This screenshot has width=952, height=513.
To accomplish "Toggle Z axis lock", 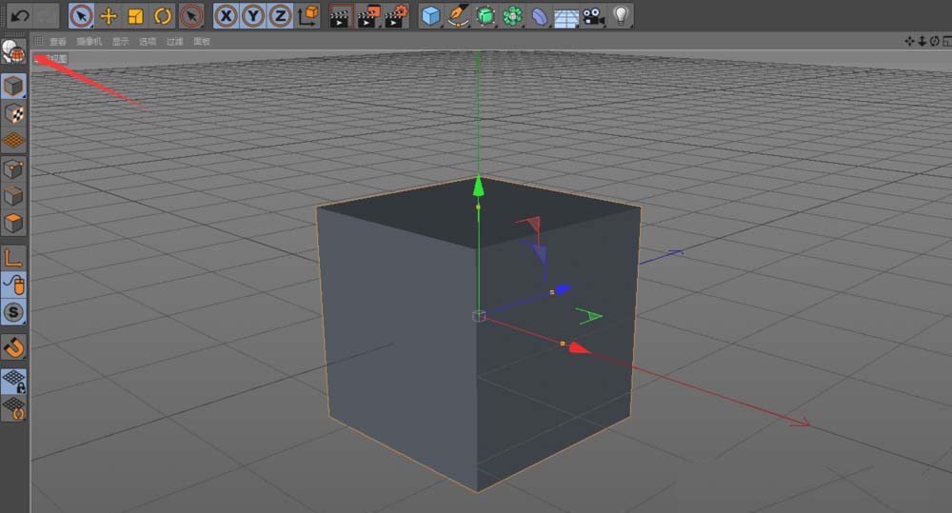I will click(x=280, y=15).
